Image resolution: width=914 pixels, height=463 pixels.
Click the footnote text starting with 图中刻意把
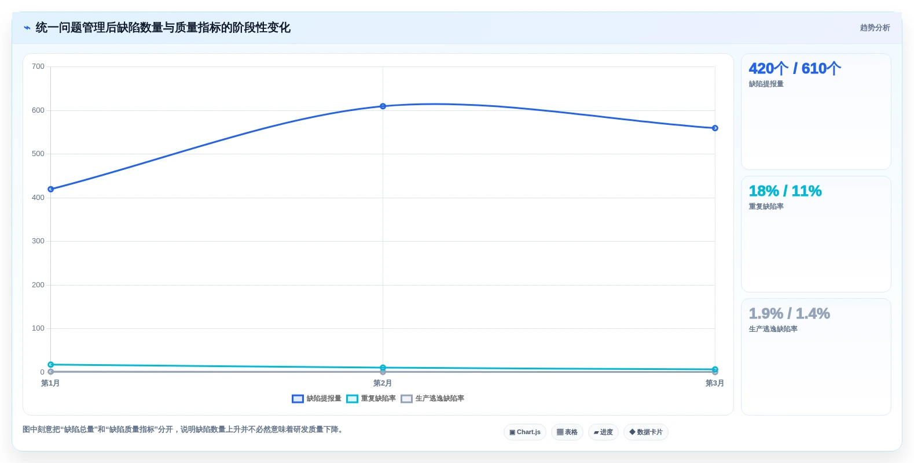[x=184, y=429]
